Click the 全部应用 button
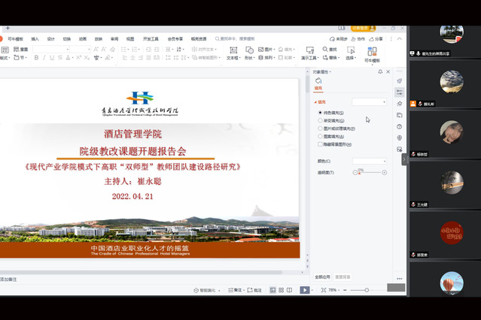The height and width of the screenshot is (320, 481). (x=322, y=276)
